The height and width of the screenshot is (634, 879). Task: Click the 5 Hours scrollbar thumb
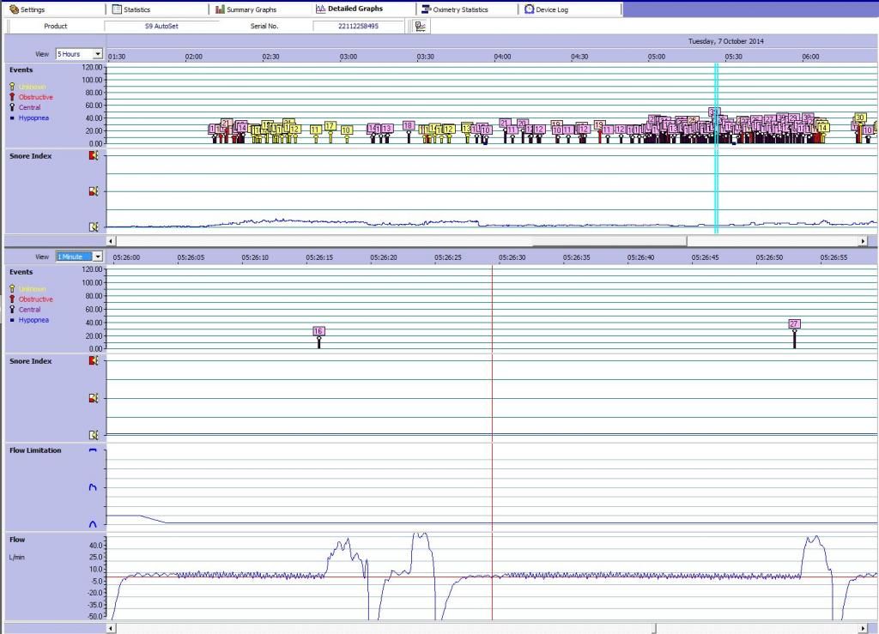(x=609, y=241)
